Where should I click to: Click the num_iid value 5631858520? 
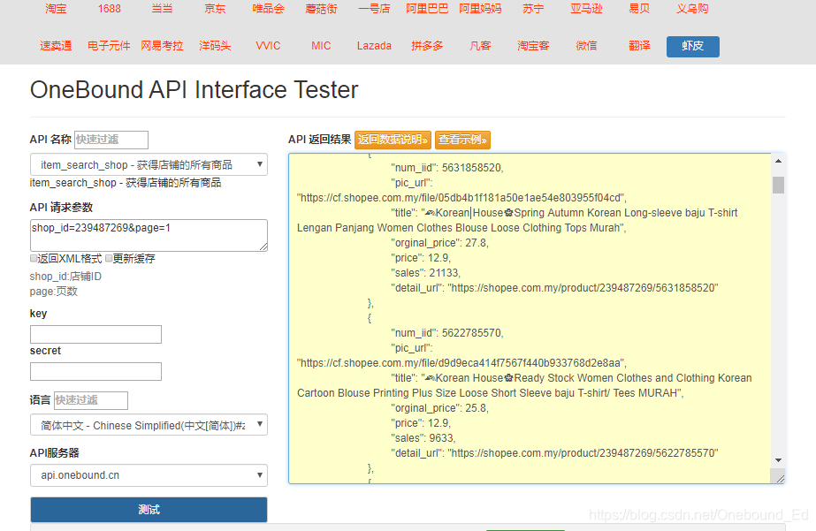(x=472, y=168)
